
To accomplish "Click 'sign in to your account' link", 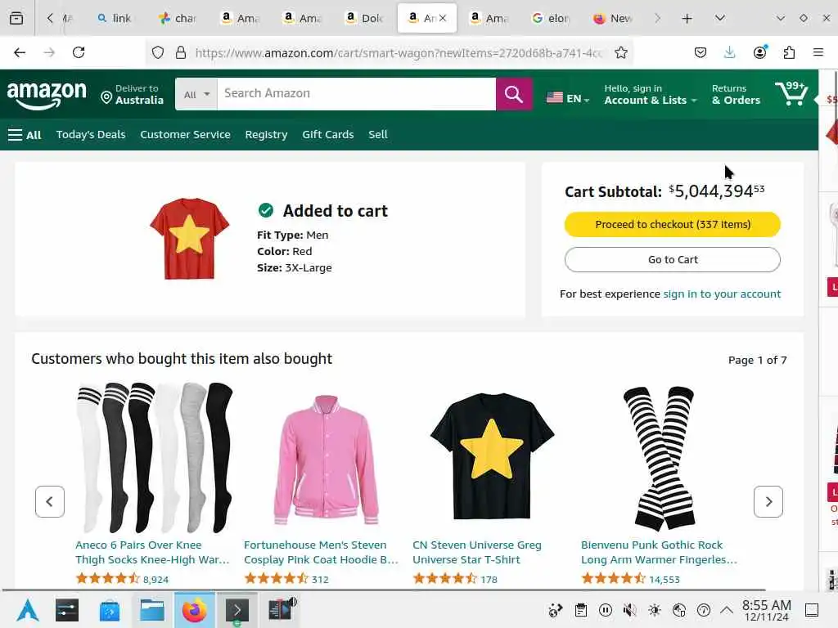I will pos(722,294).
